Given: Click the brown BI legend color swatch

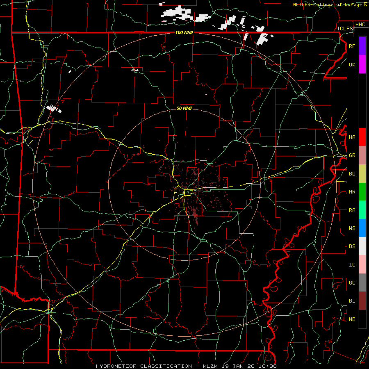Looking at the screenshot, I should tap(362, 301).
